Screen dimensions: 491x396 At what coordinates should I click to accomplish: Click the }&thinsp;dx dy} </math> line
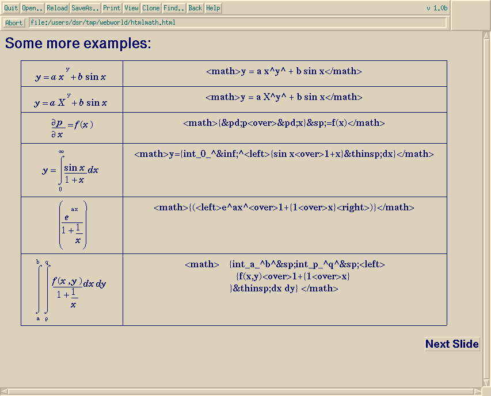pos(284,288)
